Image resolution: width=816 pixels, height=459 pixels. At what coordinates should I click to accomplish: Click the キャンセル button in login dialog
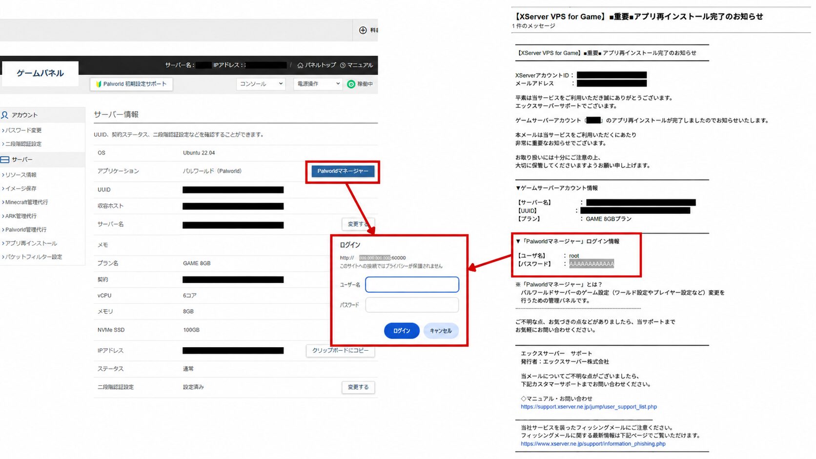(x=441, y=331)
